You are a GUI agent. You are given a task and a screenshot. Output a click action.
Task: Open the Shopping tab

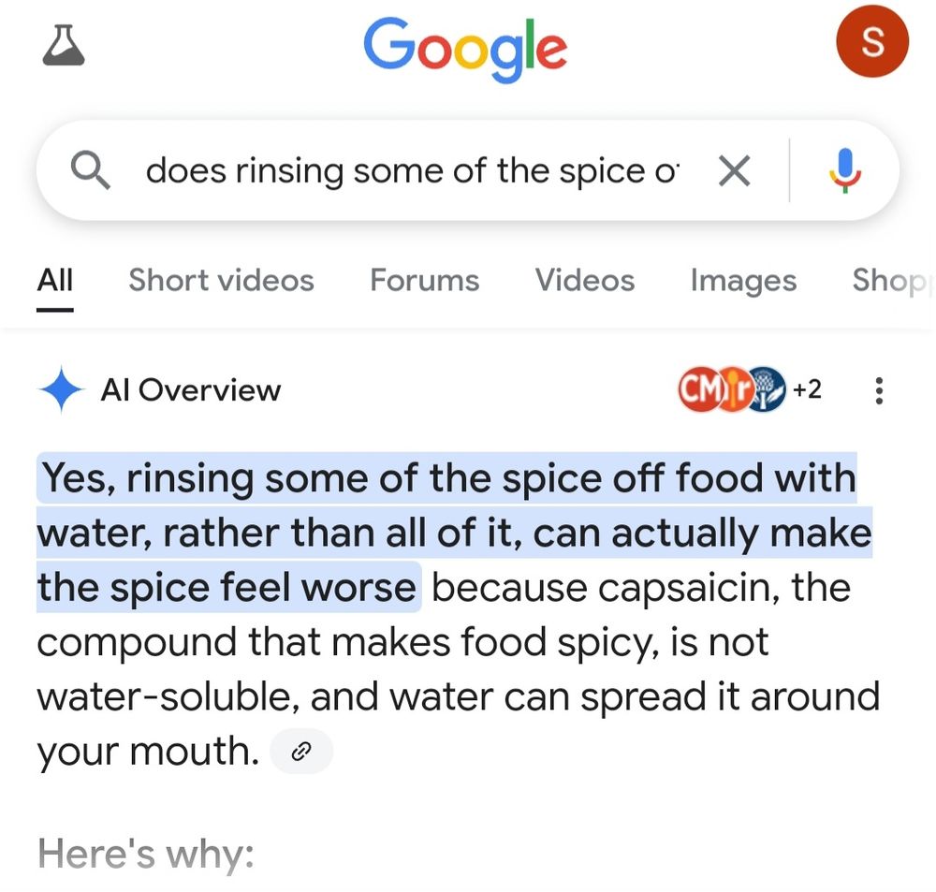point(892,280)
